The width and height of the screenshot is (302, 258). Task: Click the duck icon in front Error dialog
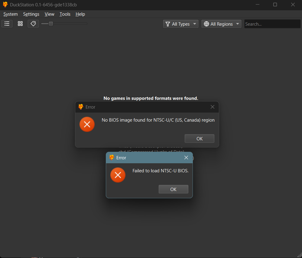(x=112, y=158)
